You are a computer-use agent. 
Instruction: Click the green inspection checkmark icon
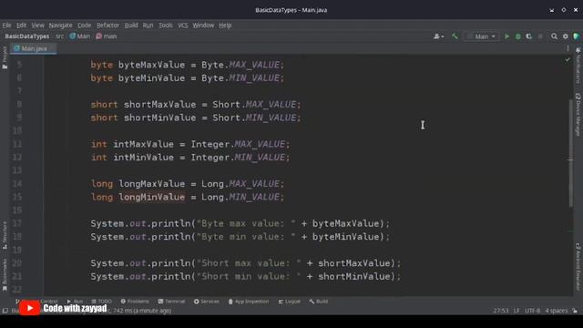[x=568, y=59]
